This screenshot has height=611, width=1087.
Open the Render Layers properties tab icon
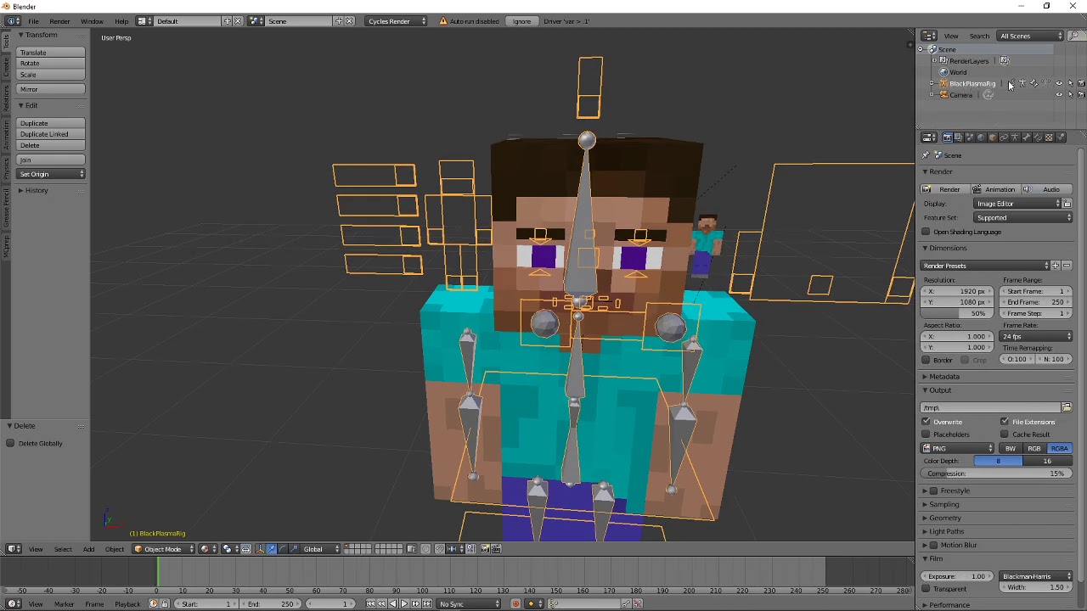click(959, 137)
